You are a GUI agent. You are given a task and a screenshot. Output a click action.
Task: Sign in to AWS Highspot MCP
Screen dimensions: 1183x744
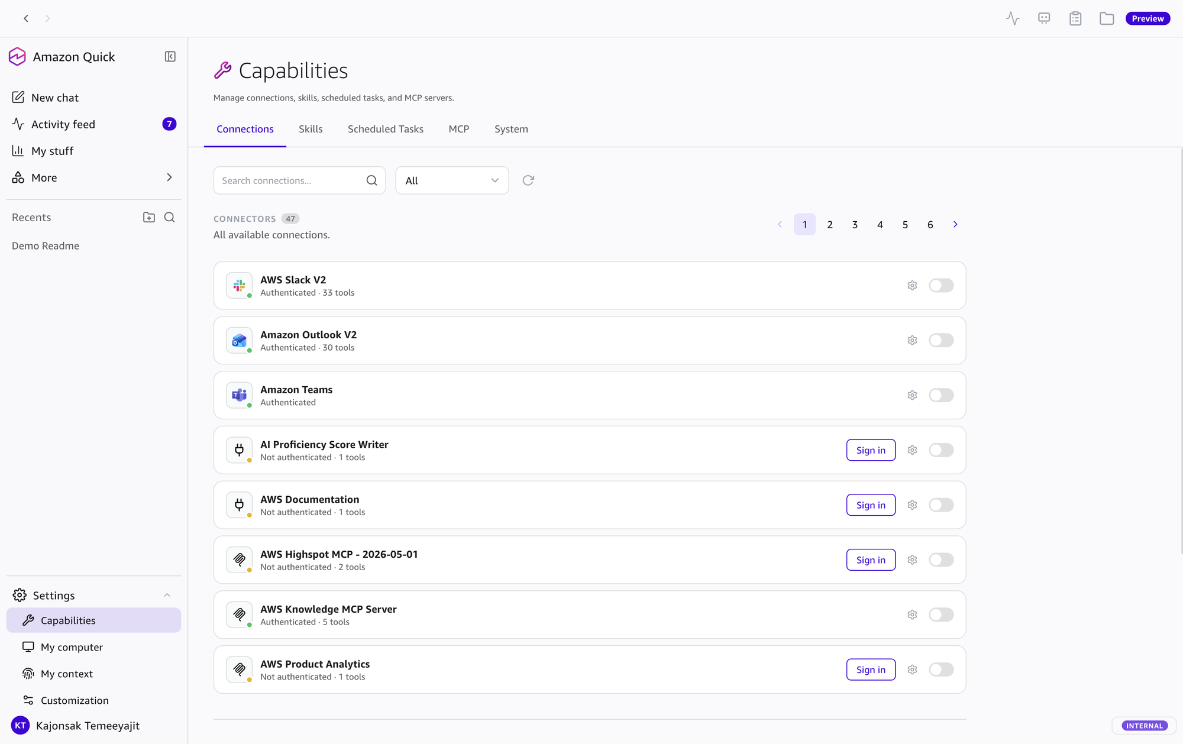(x=871, y=560)
